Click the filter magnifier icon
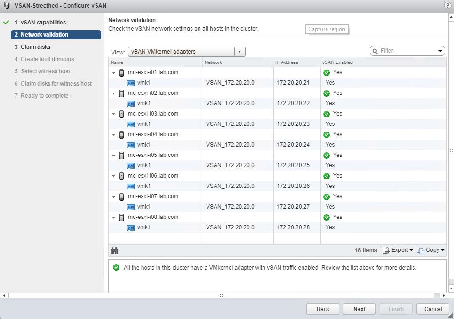 click(375, 51)
